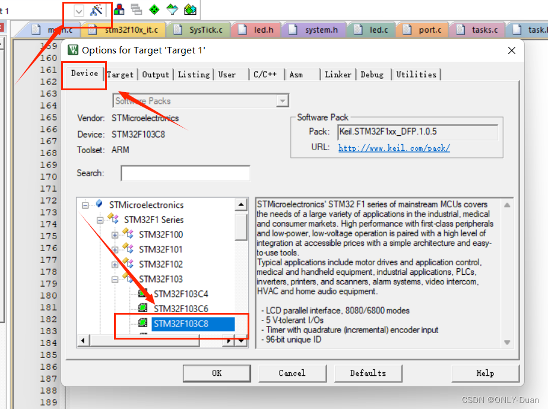Viewport: 548px width, 409px height.
Task: Click the device tree vertical scrollbar thumb
Action: [x=241, y=227]
